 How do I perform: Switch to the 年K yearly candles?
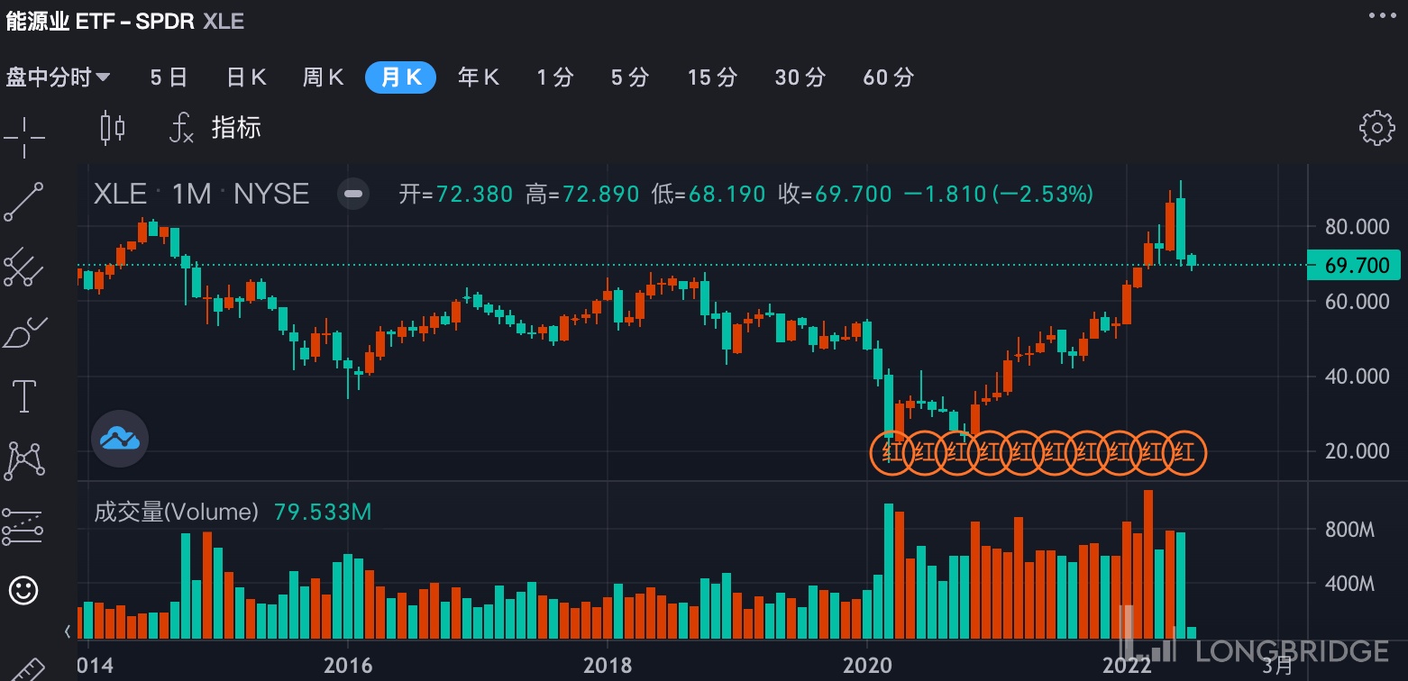click(x=479, y=77)
